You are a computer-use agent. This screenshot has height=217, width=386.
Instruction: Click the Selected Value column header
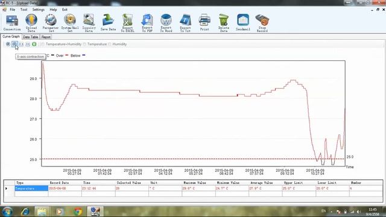(x=131, y=183)
